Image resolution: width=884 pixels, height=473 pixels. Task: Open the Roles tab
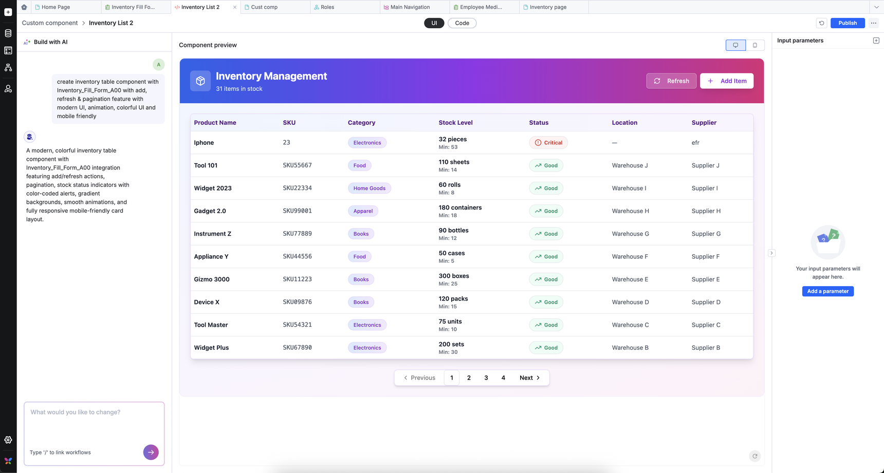coord(327,7)
